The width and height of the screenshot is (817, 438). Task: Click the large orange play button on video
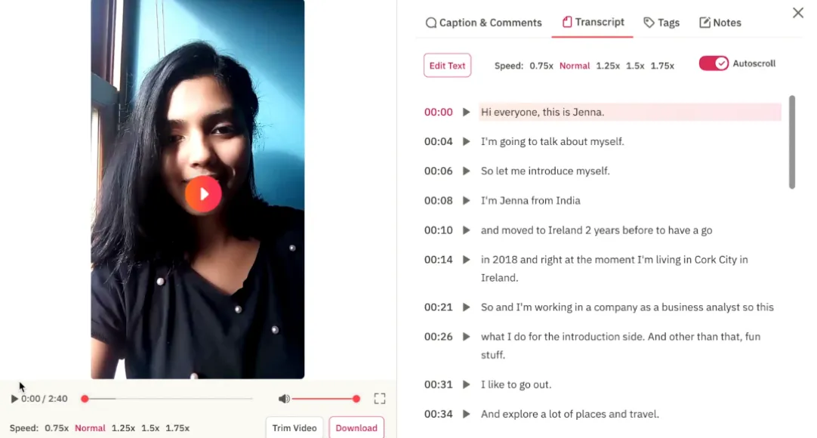click(203, 194)
